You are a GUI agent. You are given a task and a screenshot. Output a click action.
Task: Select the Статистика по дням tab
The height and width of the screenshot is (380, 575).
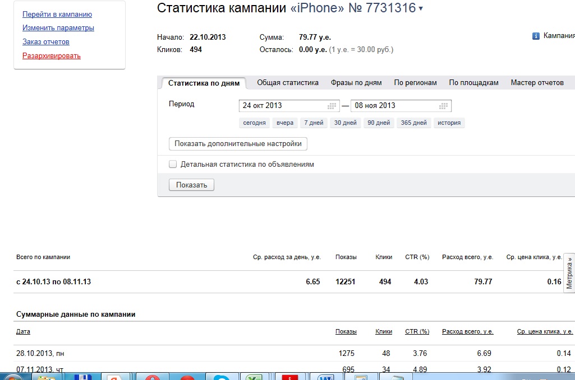(204, 83)
